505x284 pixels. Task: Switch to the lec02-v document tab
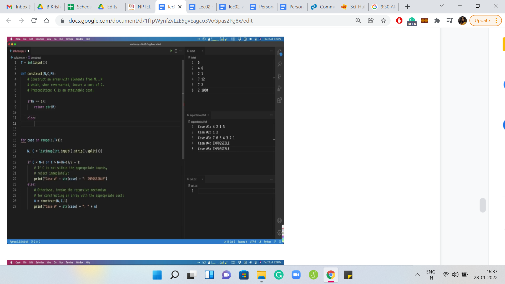[231, 7]
